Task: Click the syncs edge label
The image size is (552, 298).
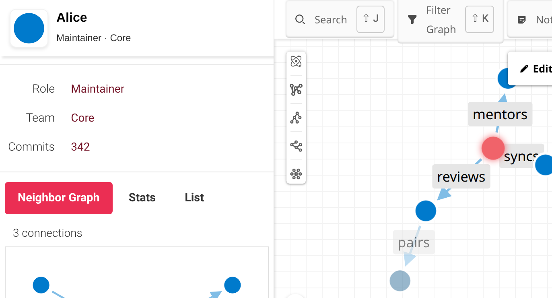Action: pos(521,156)
